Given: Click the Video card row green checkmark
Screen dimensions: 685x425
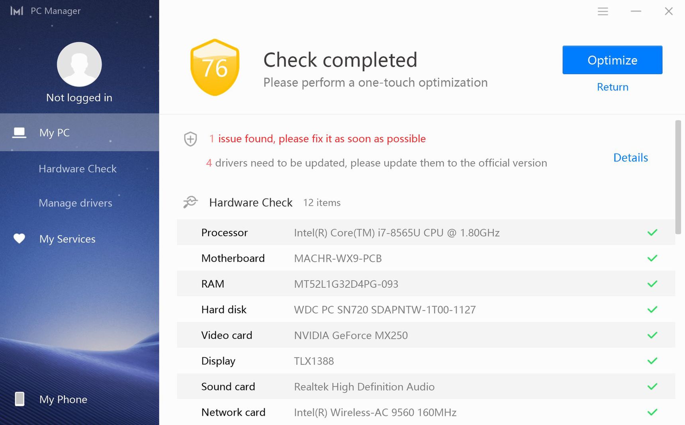Looking at the screenshot, I should [652, 335].
